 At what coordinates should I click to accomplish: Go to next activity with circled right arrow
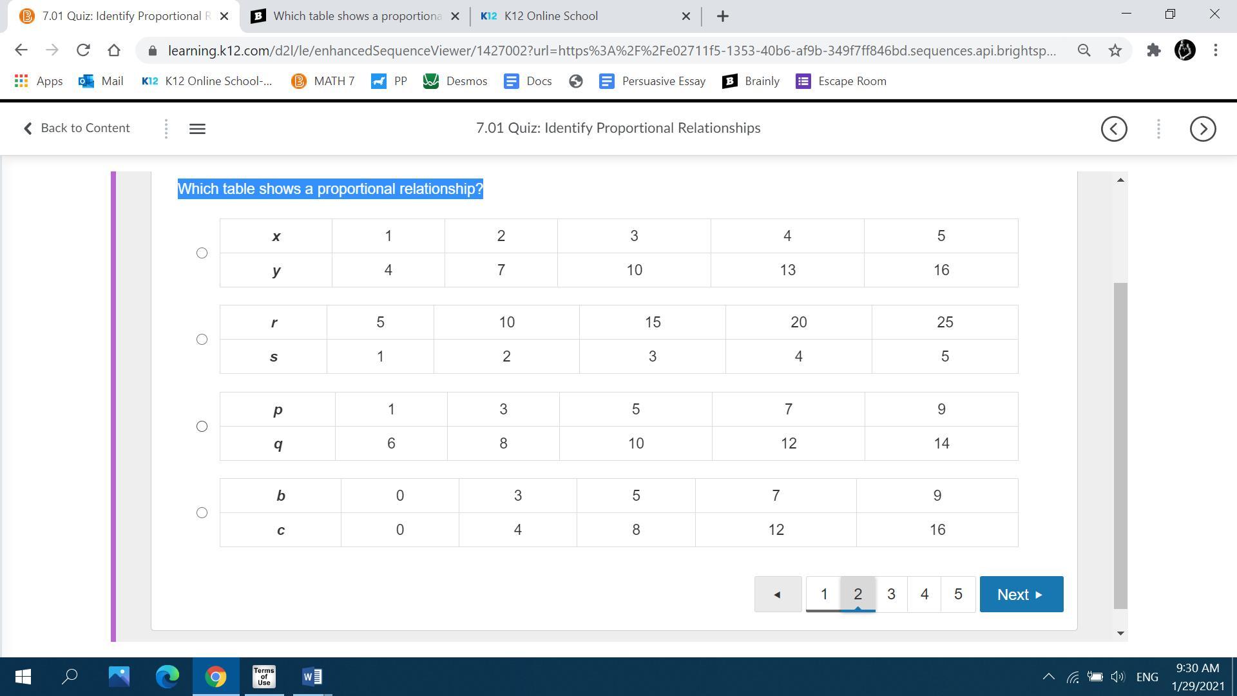pos(1202,129)
